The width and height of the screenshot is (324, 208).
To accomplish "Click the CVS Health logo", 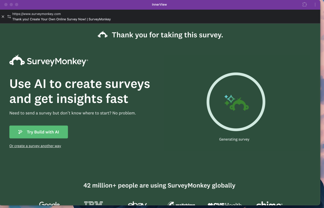I will pos(225,204).
